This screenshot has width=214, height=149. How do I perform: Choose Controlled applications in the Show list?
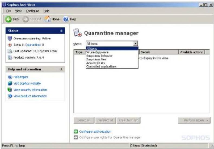pyautogui.click(x=112, y=66)
